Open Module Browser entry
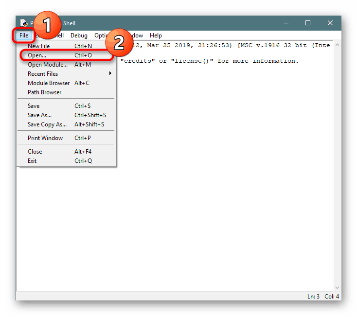 click(x=67, y=83)
